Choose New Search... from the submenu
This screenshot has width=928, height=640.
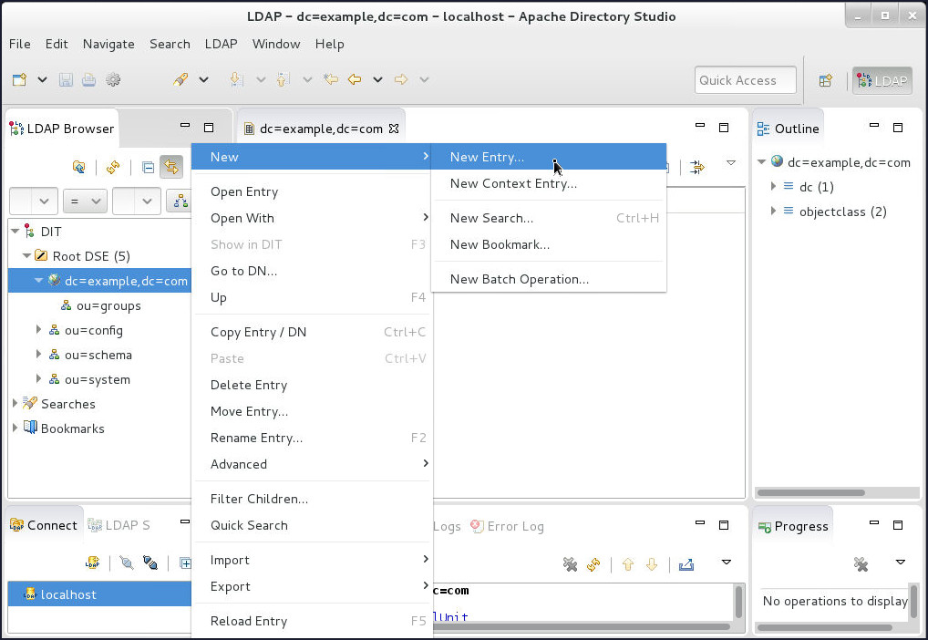pyautogui.click(x=549, y=218)
